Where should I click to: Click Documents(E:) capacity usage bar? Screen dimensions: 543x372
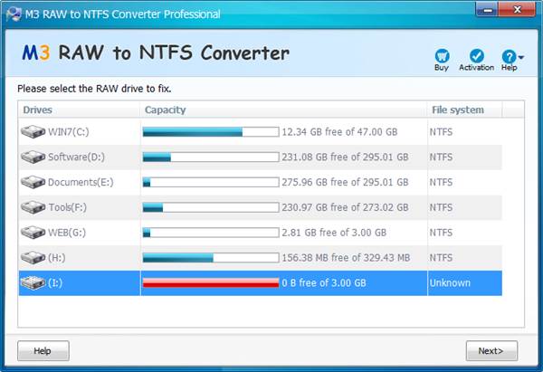(211, 182)
